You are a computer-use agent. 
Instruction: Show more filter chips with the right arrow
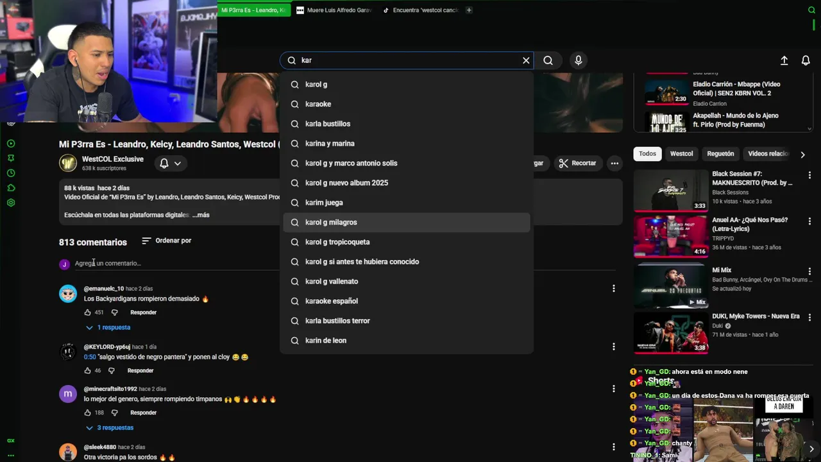click(802, 155)
